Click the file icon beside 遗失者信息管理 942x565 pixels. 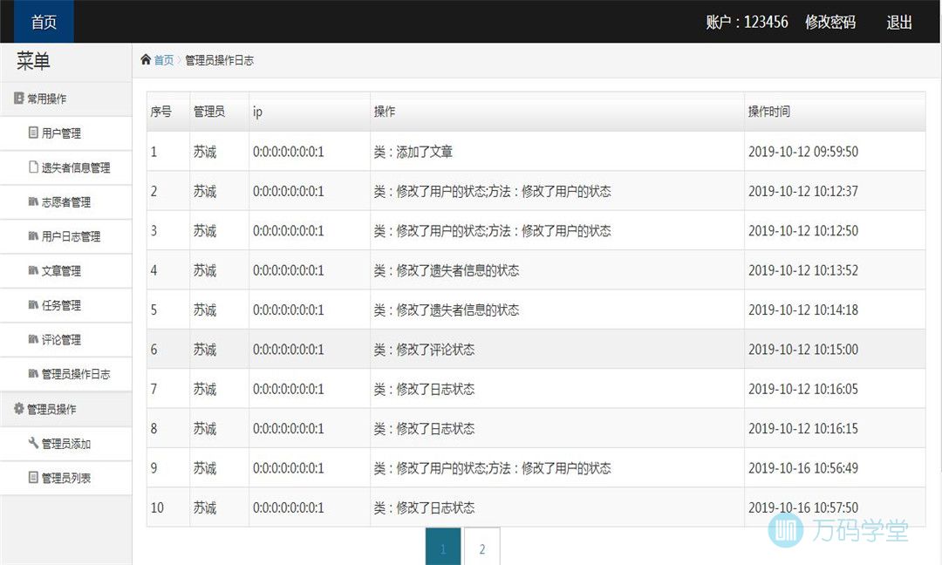(x=33, y=167)
